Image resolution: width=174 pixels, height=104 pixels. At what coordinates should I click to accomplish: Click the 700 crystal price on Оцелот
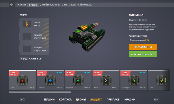(x=87, y=73)
